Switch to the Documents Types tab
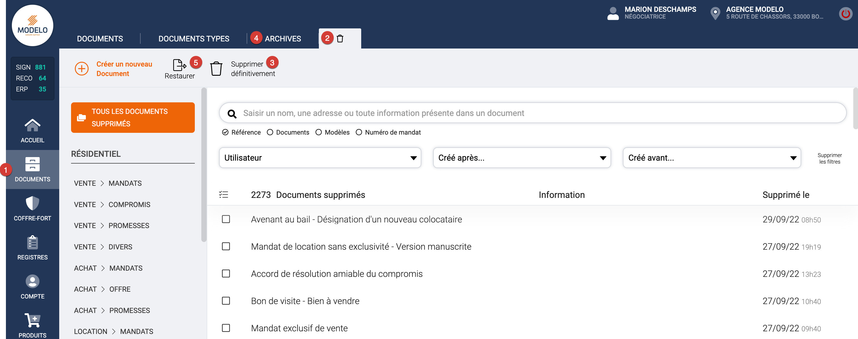The width and height of the screenshot is (858, 339). coord(194,38)
